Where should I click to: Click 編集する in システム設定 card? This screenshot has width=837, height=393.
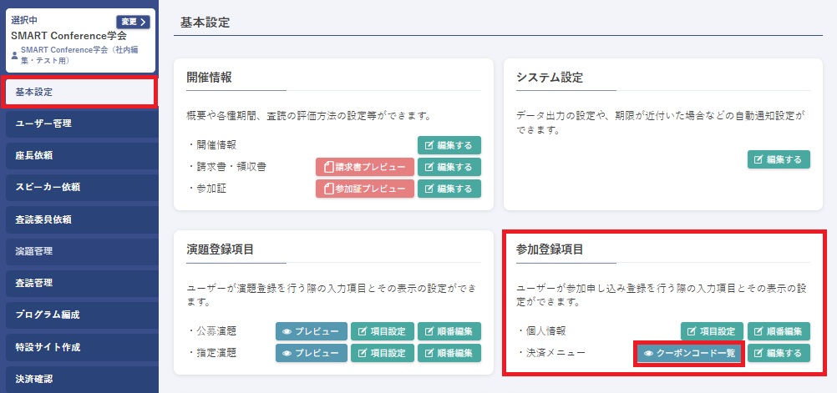pos(779,159)
